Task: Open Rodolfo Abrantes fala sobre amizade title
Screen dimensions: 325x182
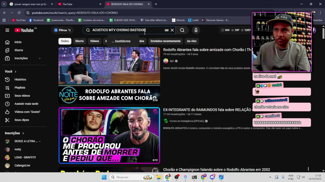Action: (x=207, y=50)
